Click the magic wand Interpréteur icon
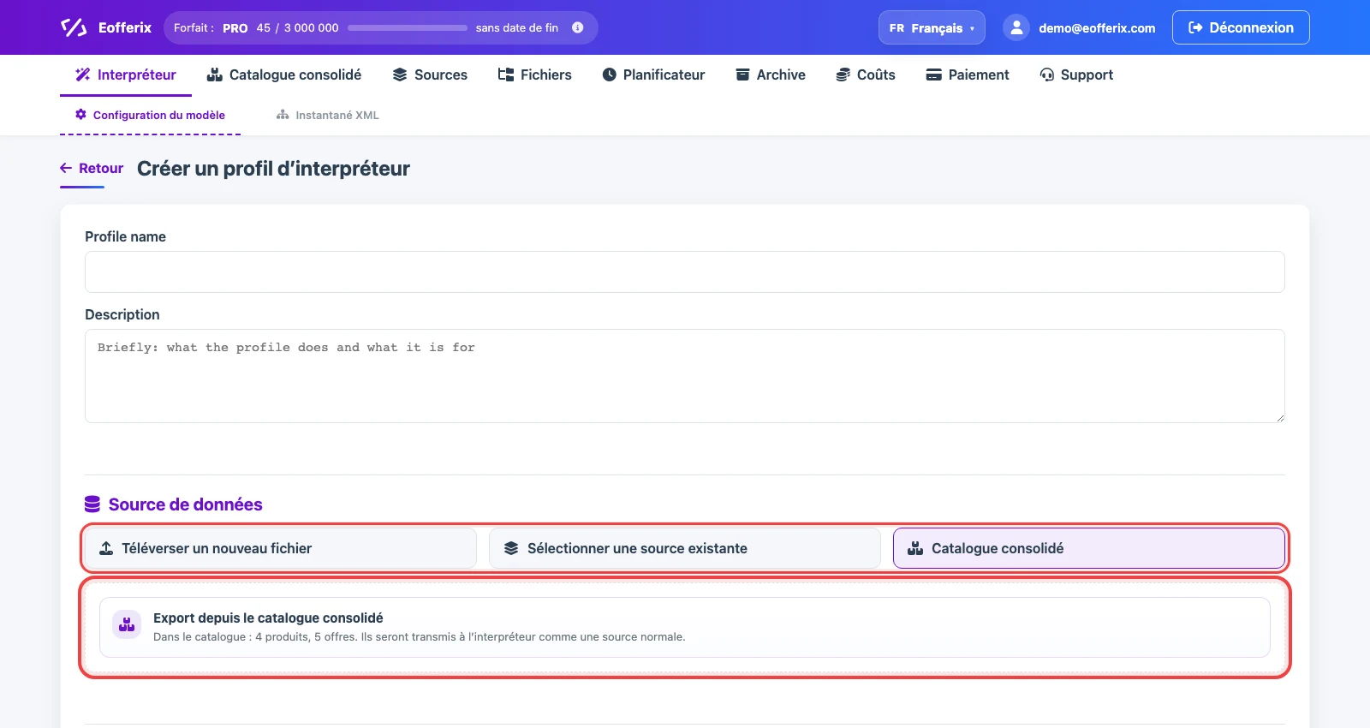This screenshot has height=728, width=1370. pyautogui.click(x=83, y=75)
